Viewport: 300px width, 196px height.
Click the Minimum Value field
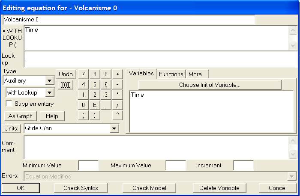pyautogui.click(x=89, y=166)
